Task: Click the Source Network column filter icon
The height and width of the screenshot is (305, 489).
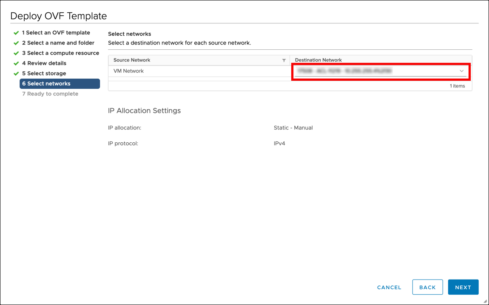Action: coord(284,60)
